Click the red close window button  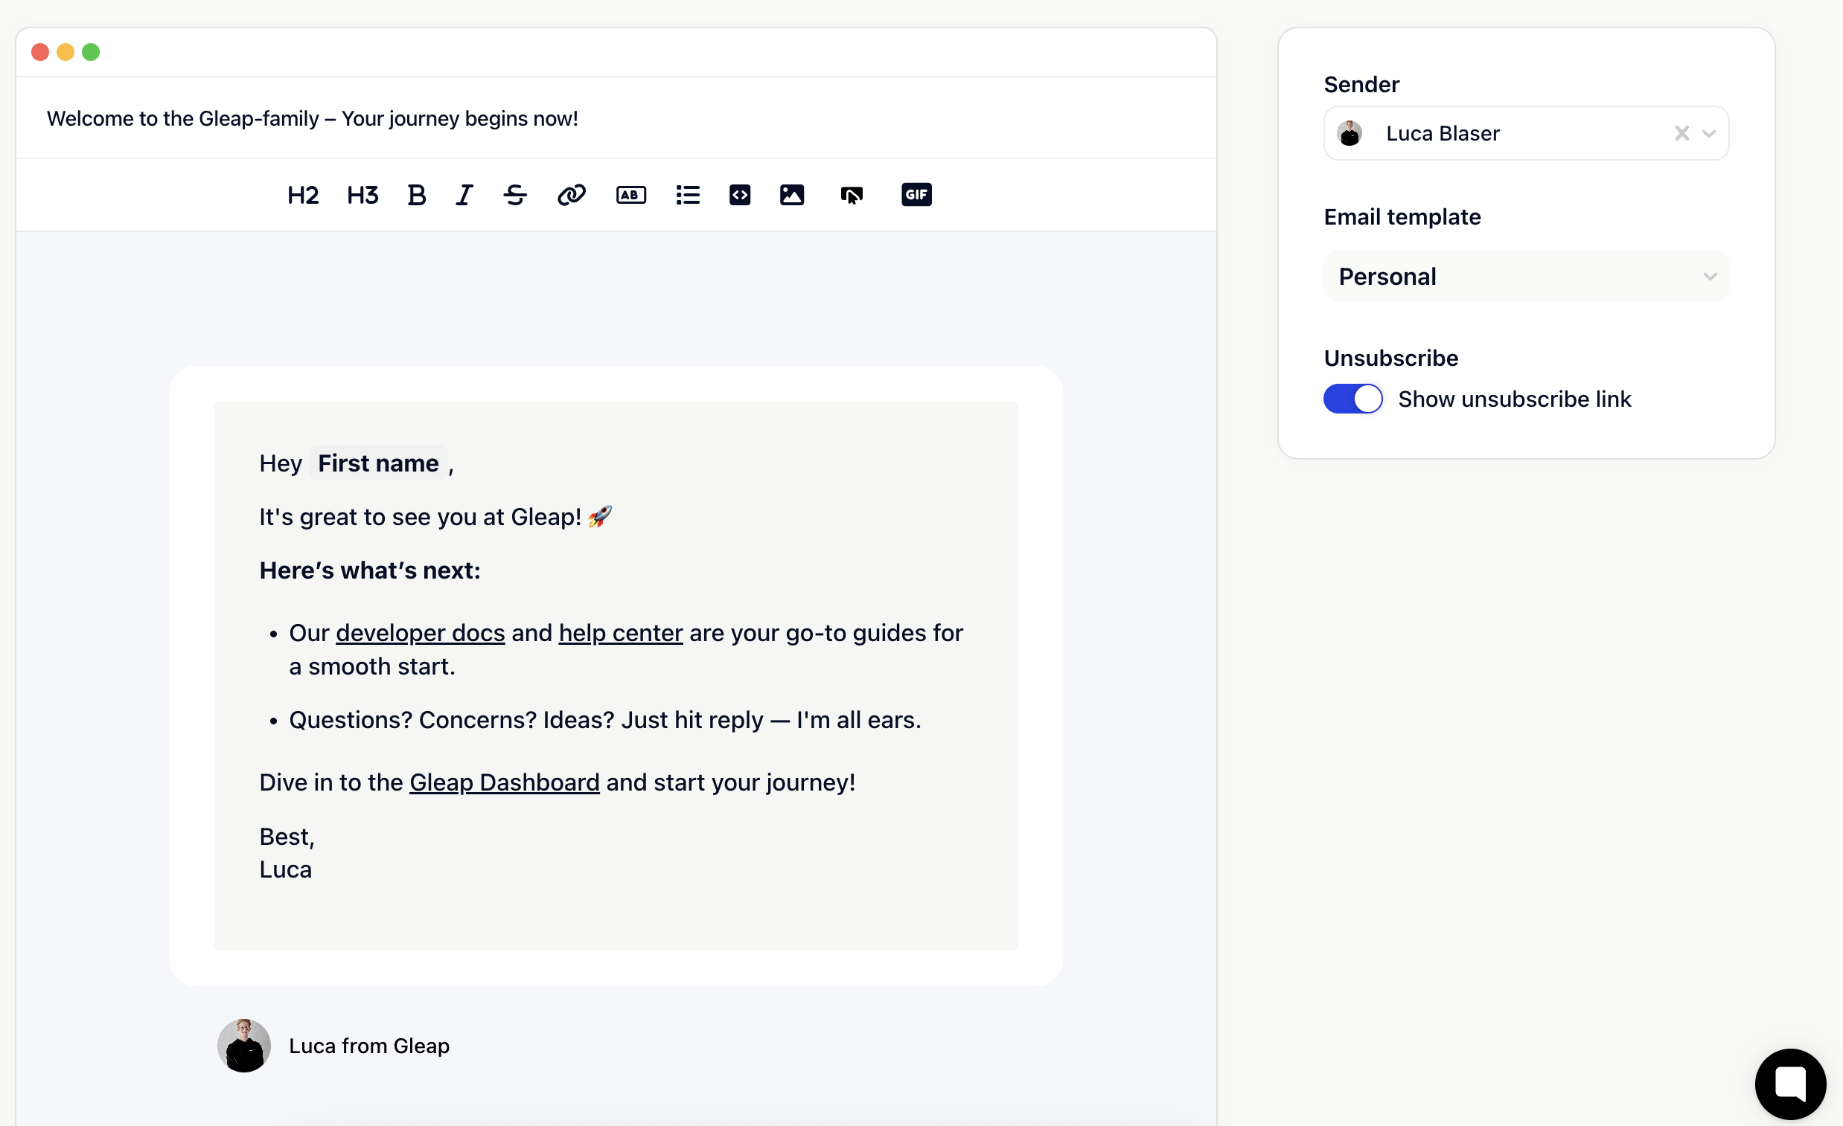[x=40, y=51]
